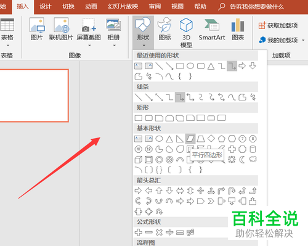Image resolution: width=308 pixels, height=246 pixels.
Task: Select the circular arrow in 箭头总汇
Action: (x=159, y=211)
